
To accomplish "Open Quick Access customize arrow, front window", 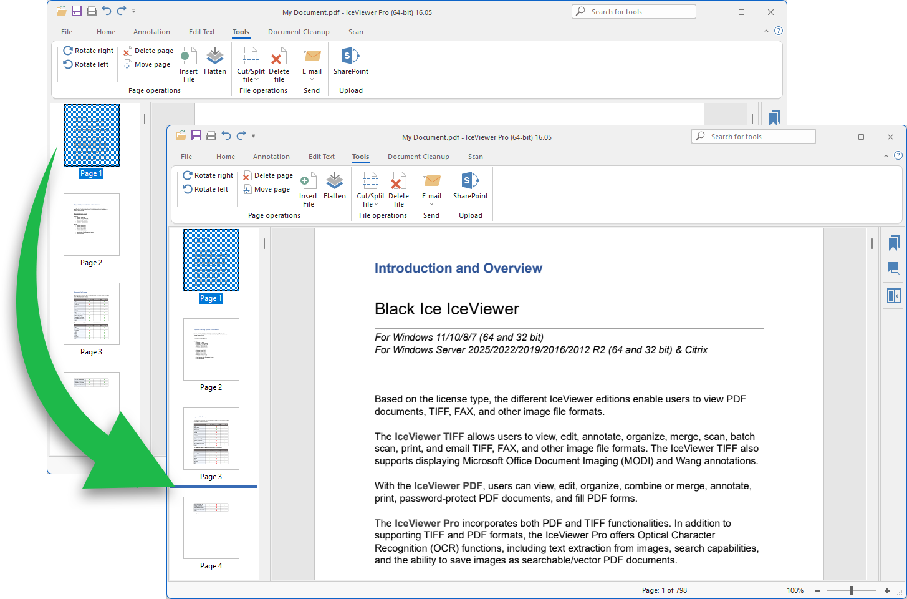I will point(254,135).
